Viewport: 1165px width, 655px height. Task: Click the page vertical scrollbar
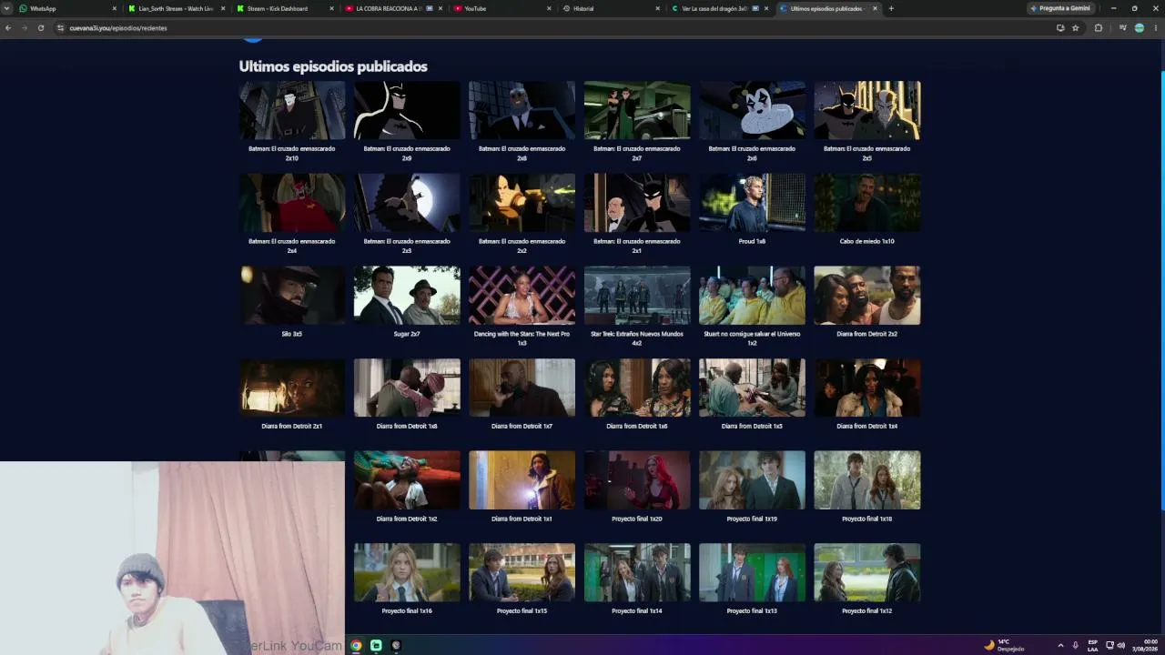(x=1162, y=291)
